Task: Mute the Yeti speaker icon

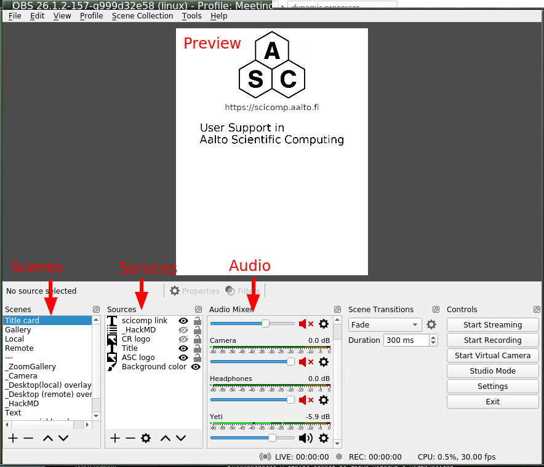Action: tap(306, 438)
